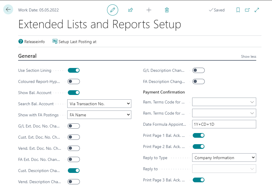Click the Show less link
Viewport: 272px width, 194px height.
point(248,57)
